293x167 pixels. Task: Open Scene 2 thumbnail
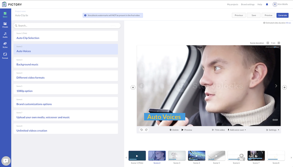click(157, 156)
